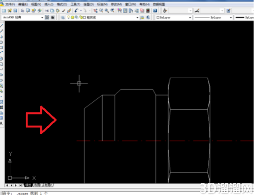Expand the layer list dropdown arrow
This screenshot has height=195, width=254.
[x=137, y=17]
